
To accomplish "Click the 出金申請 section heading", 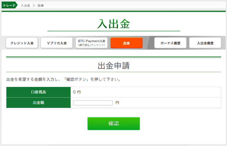I will [x=113, y=66].
